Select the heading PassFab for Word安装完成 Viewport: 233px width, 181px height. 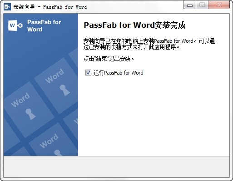(134, 25)
